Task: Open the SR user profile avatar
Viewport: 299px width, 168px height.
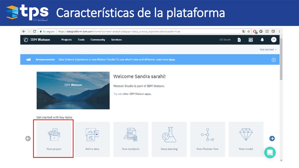Action: pyautogui.click(x=274, y=40)
